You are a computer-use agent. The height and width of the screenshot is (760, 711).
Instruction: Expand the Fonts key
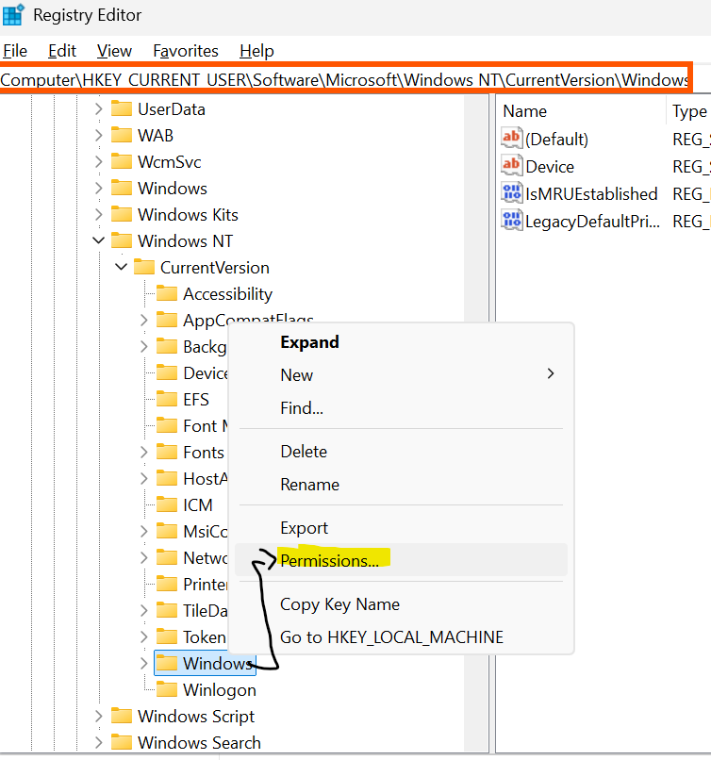click(144, 453)
